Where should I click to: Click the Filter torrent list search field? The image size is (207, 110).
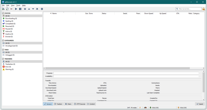pyautogui.click(x=189, y=9)
